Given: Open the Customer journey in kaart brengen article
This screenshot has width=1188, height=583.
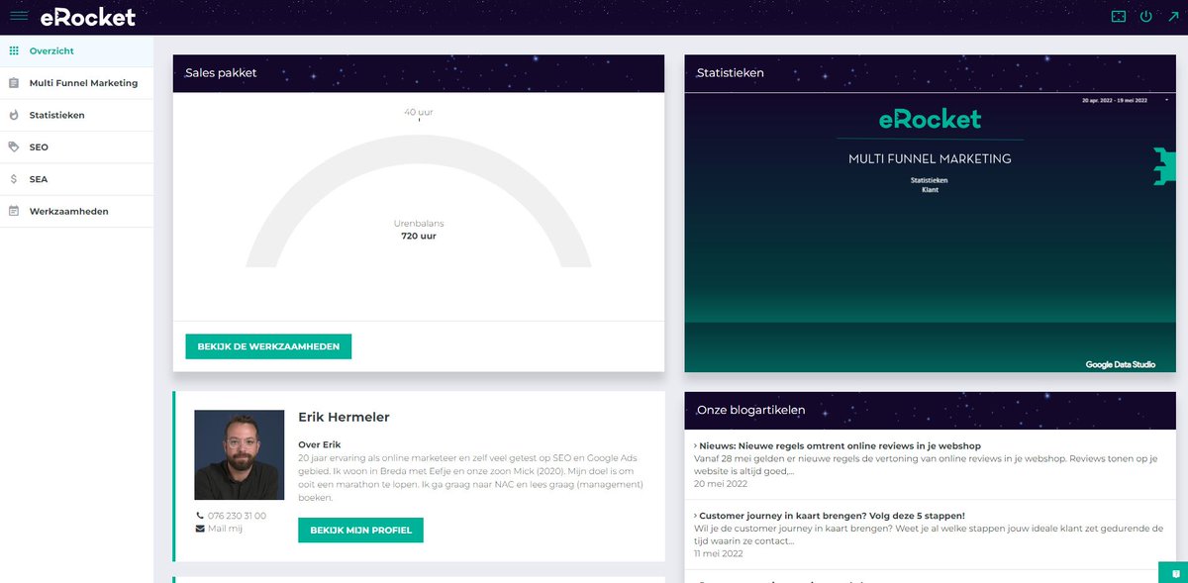Looking at the screenshot, I should (830, 516).
